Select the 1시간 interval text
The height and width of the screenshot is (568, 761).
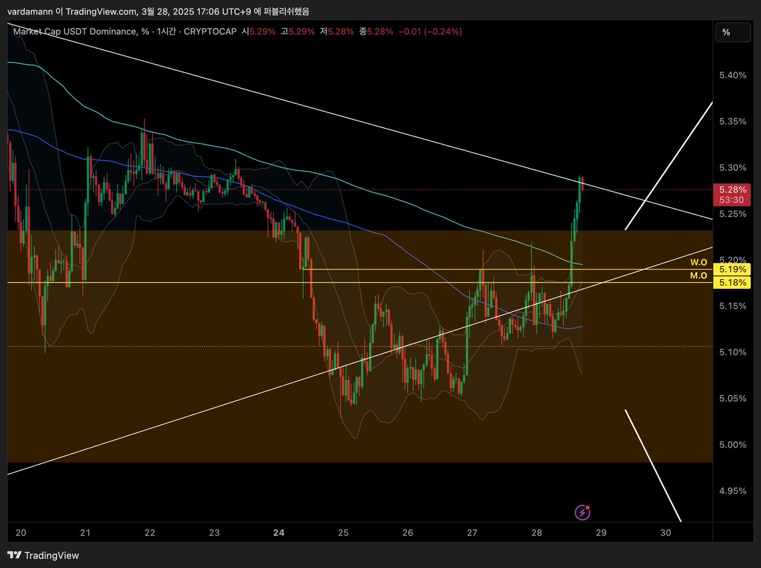pos(167,31)
